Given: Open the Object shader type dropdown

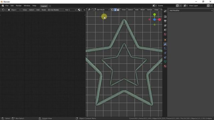Looking at the screenshot, I should point(14,10).
